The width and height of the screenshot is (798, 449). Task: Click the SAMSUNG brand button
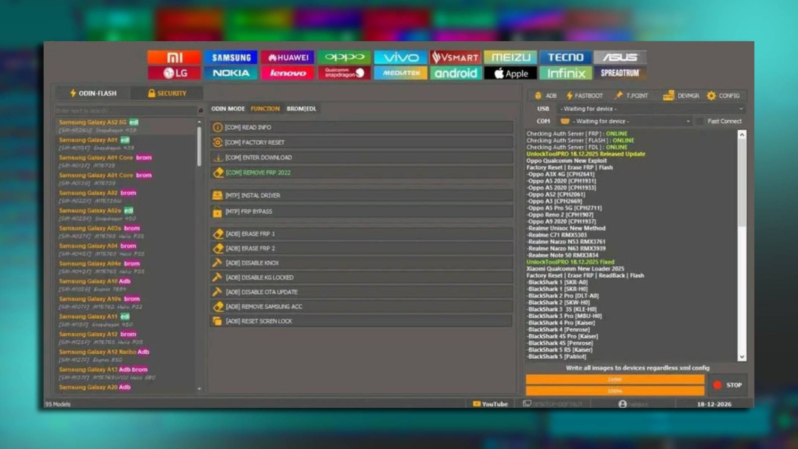tap(231, 57)
